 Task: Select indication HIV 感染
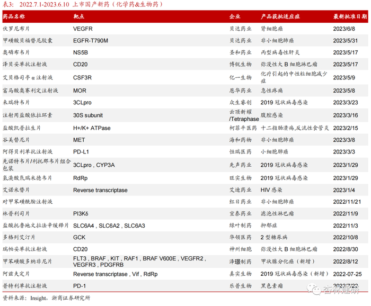[271, 190]
